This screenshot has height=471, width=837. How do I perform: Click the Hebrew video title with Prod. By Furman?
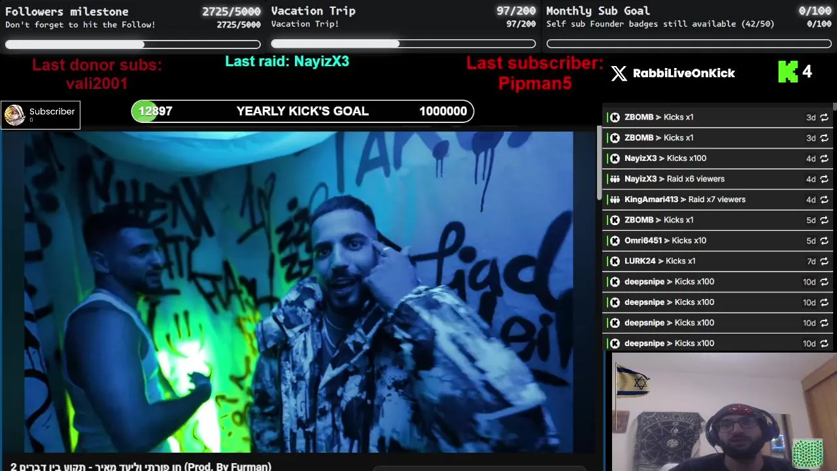pos(141,466)
